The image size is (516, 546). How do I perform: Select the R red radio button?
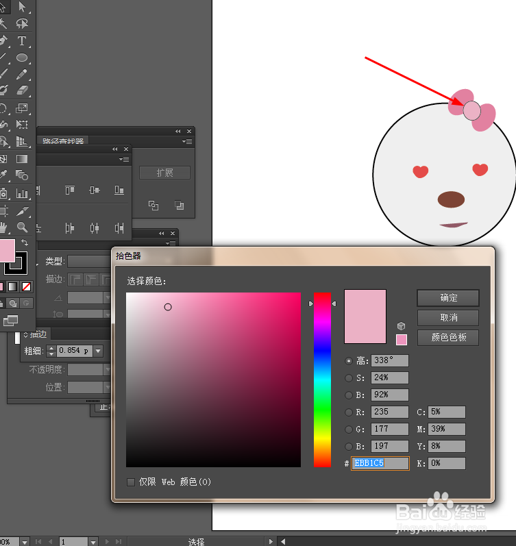click(x=348, y=412)
